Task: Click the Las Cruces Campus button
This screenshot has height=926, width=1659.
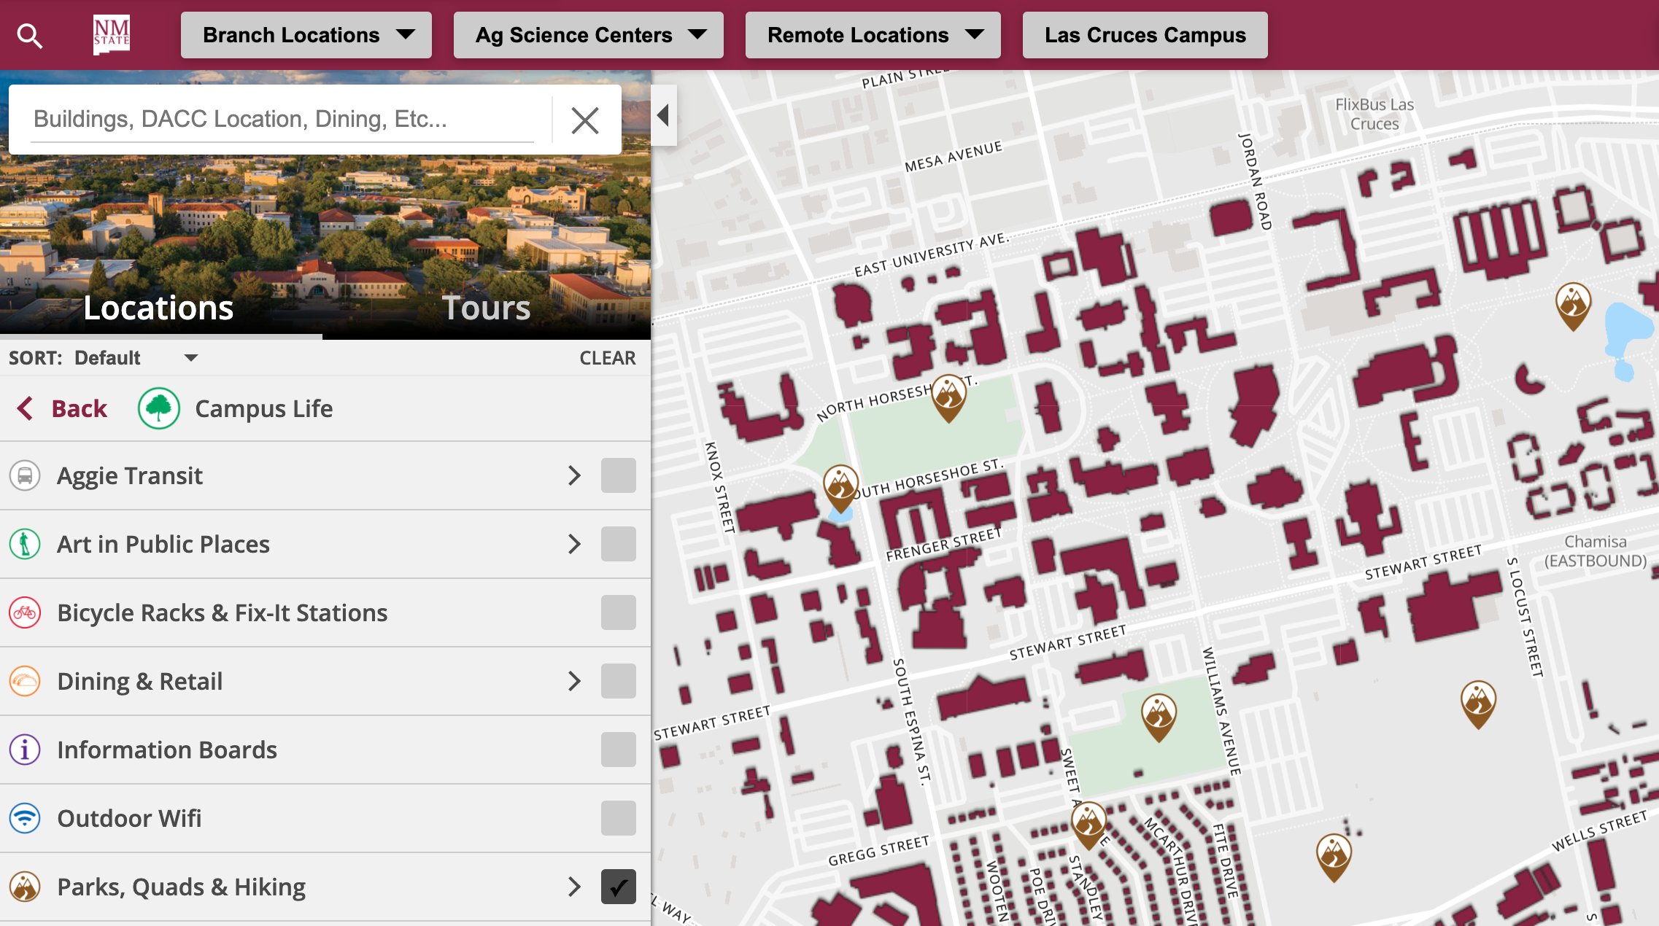Action: pyautogui.click(x=1145, y=35)
